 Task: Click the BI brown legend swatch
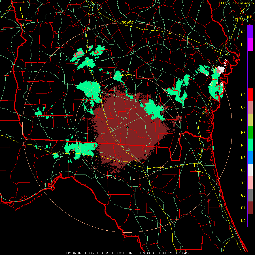tap(250, 208)
